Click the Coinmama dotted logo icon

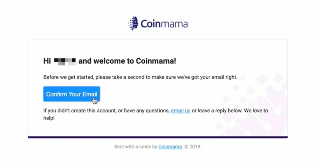pyautogui.click(x=133, y=23)
